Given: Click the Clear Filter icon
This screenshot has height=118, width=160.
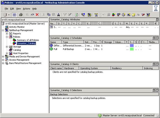Looking at the screenshot, I should pyautogui.click(x=70, y=15).
